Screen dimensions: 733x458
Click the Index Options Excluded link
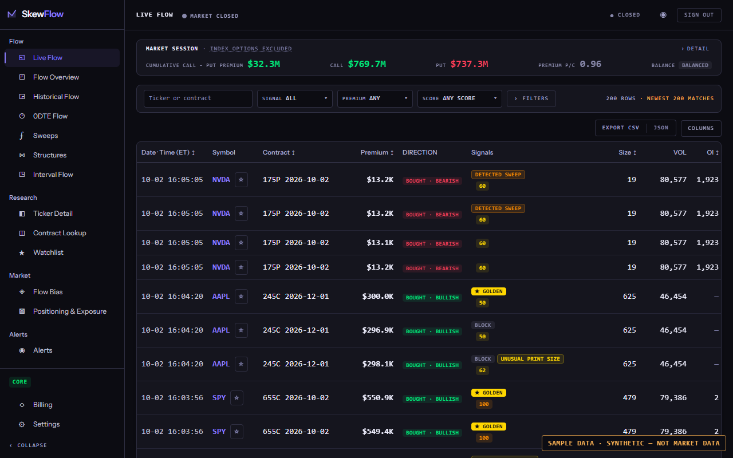pyautogui.click(x=251, y=49)
